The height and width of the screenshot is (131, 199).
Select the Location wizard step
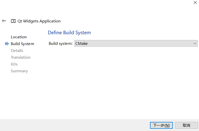click(x=19, y=37)
